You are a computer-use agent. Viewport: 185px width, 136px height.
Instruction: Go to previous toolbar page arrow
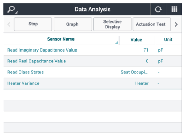point(9,24)
